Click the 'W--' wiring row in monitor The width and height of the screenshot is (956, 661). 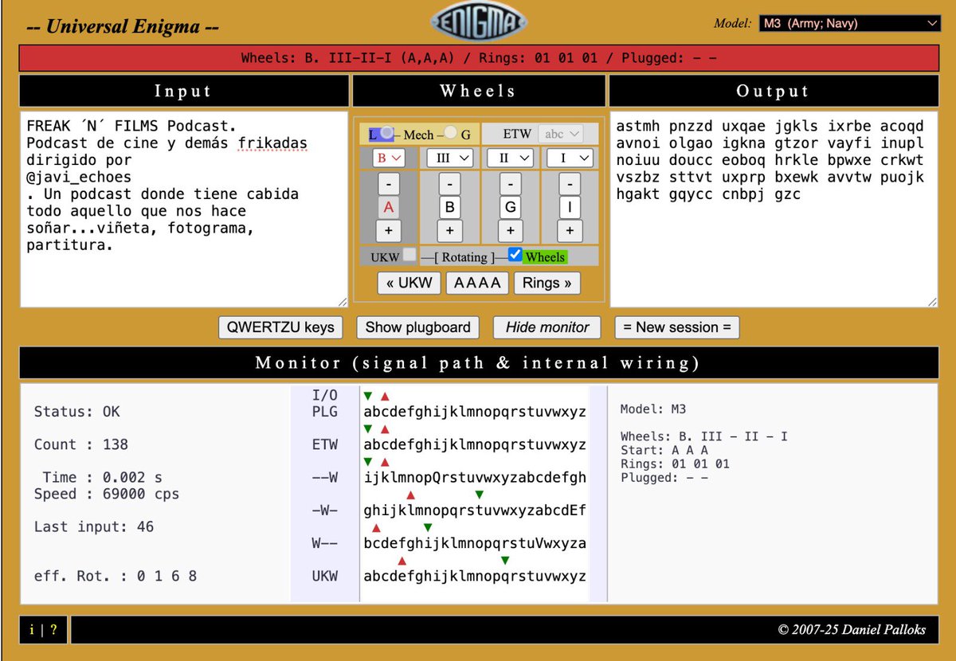point(475,543)
